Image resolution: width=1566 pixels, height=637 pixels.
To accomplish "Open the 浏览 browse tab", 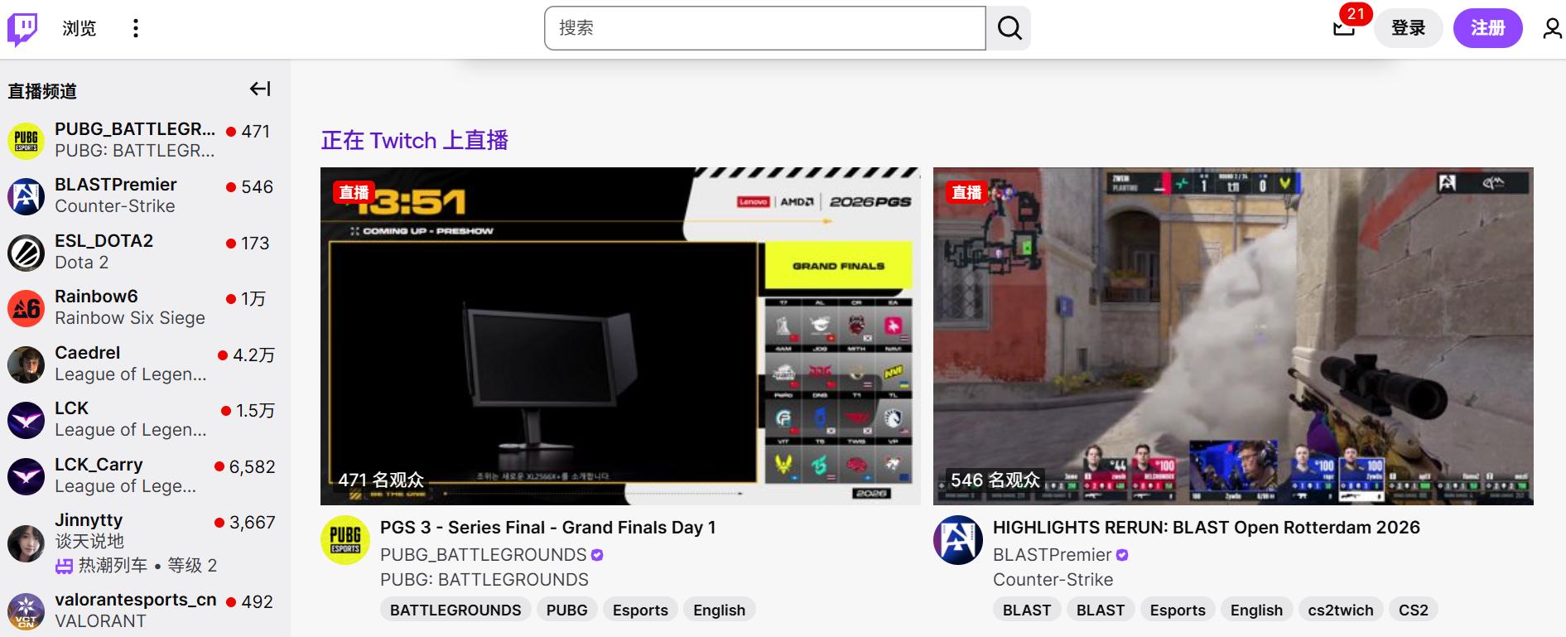I will pos(80,28).
